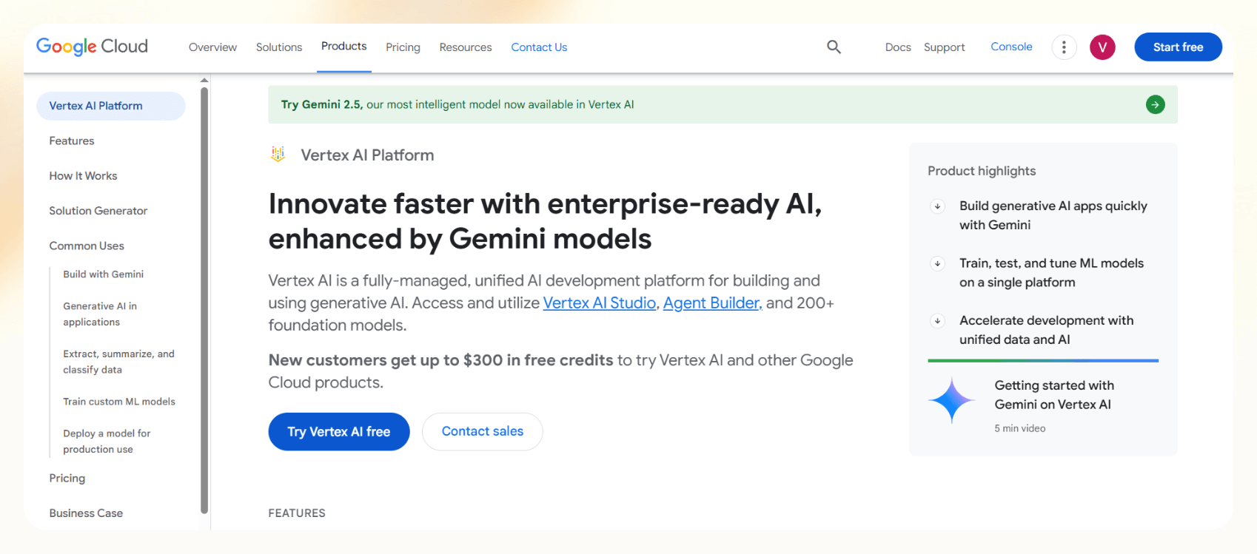Click the Gemini sparkle video thumbnail

point(952,400)
